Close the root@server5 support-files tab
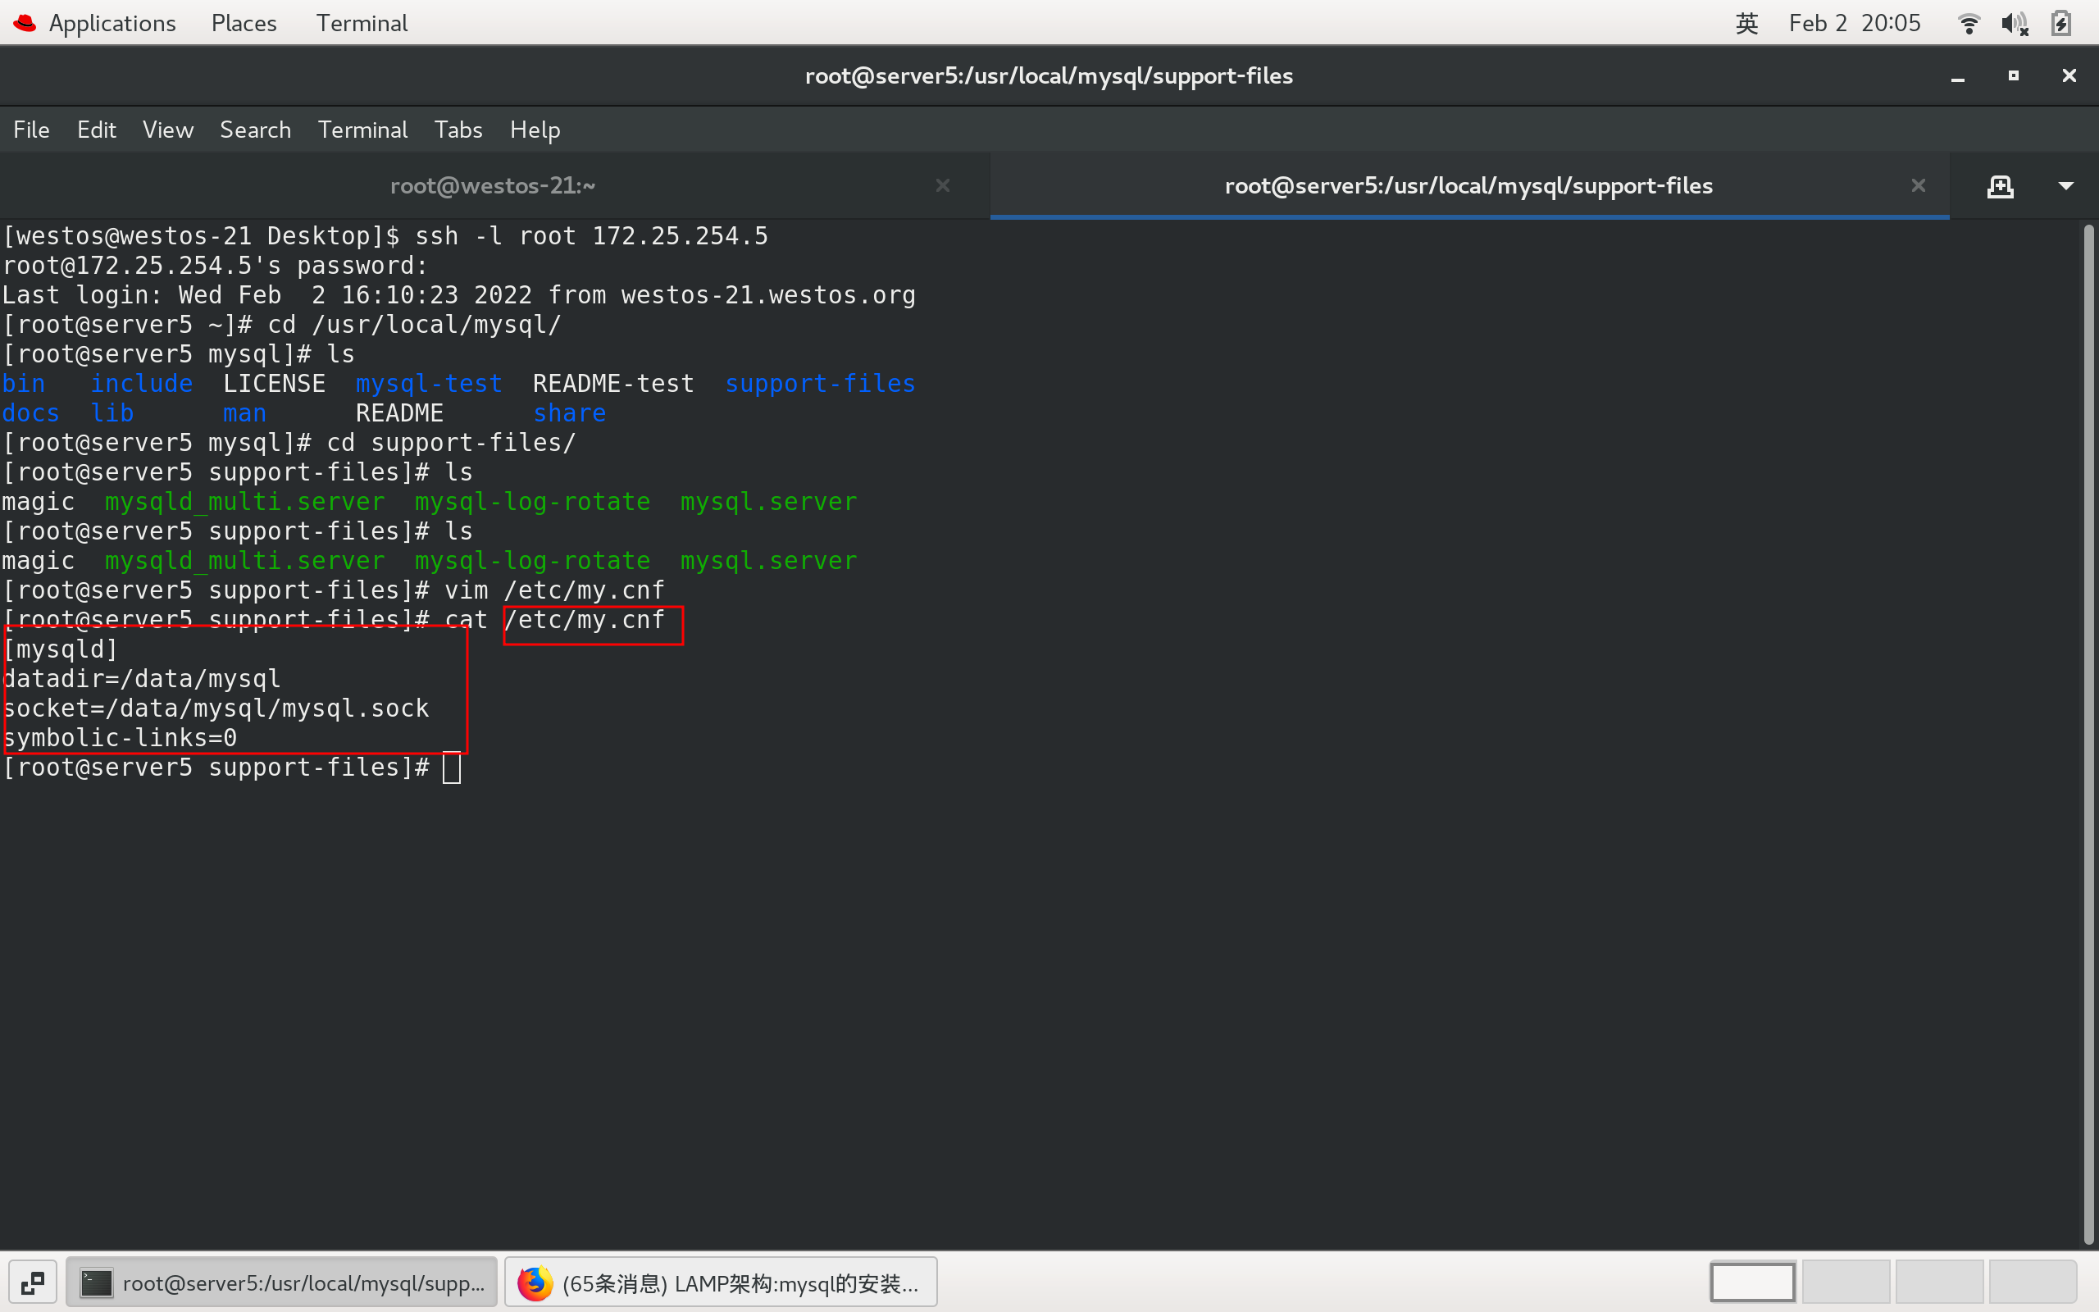The height and width of the screenshot is (1312, 2099). click(x=1918, y=185)
